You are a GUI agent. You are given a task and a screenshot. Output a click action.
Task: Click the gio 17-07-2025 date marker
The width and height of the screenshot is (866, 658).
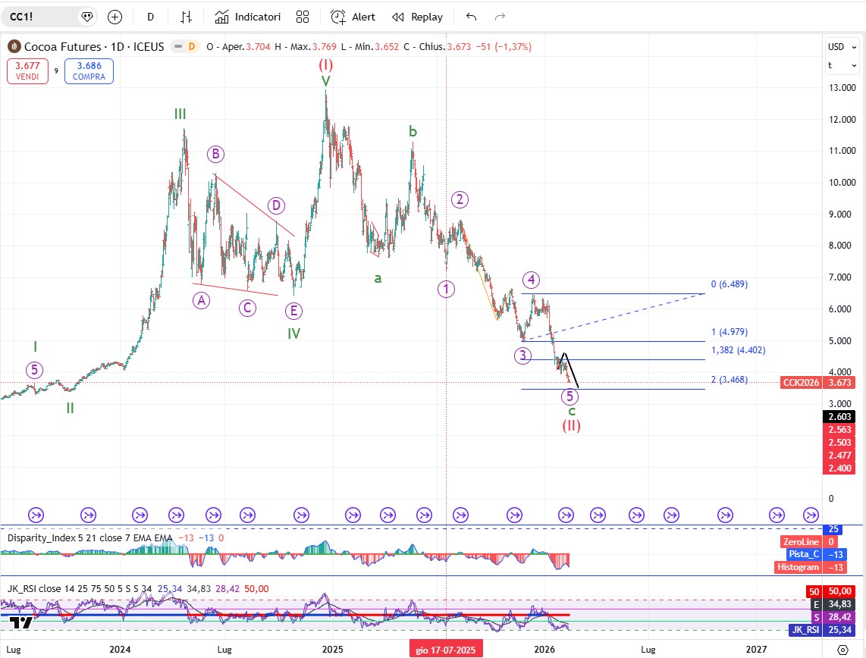click(445, 650)
